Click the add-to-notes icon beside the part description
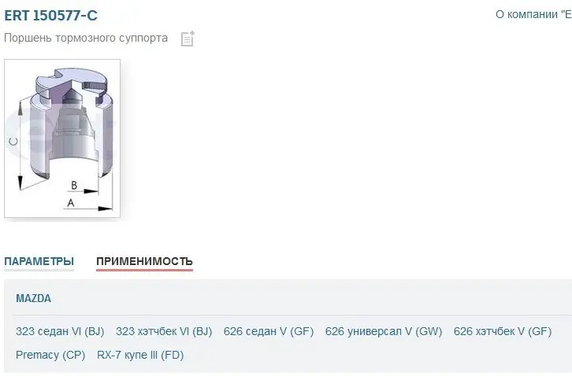This screenshot has height=376, width=572. coord(188,39)
